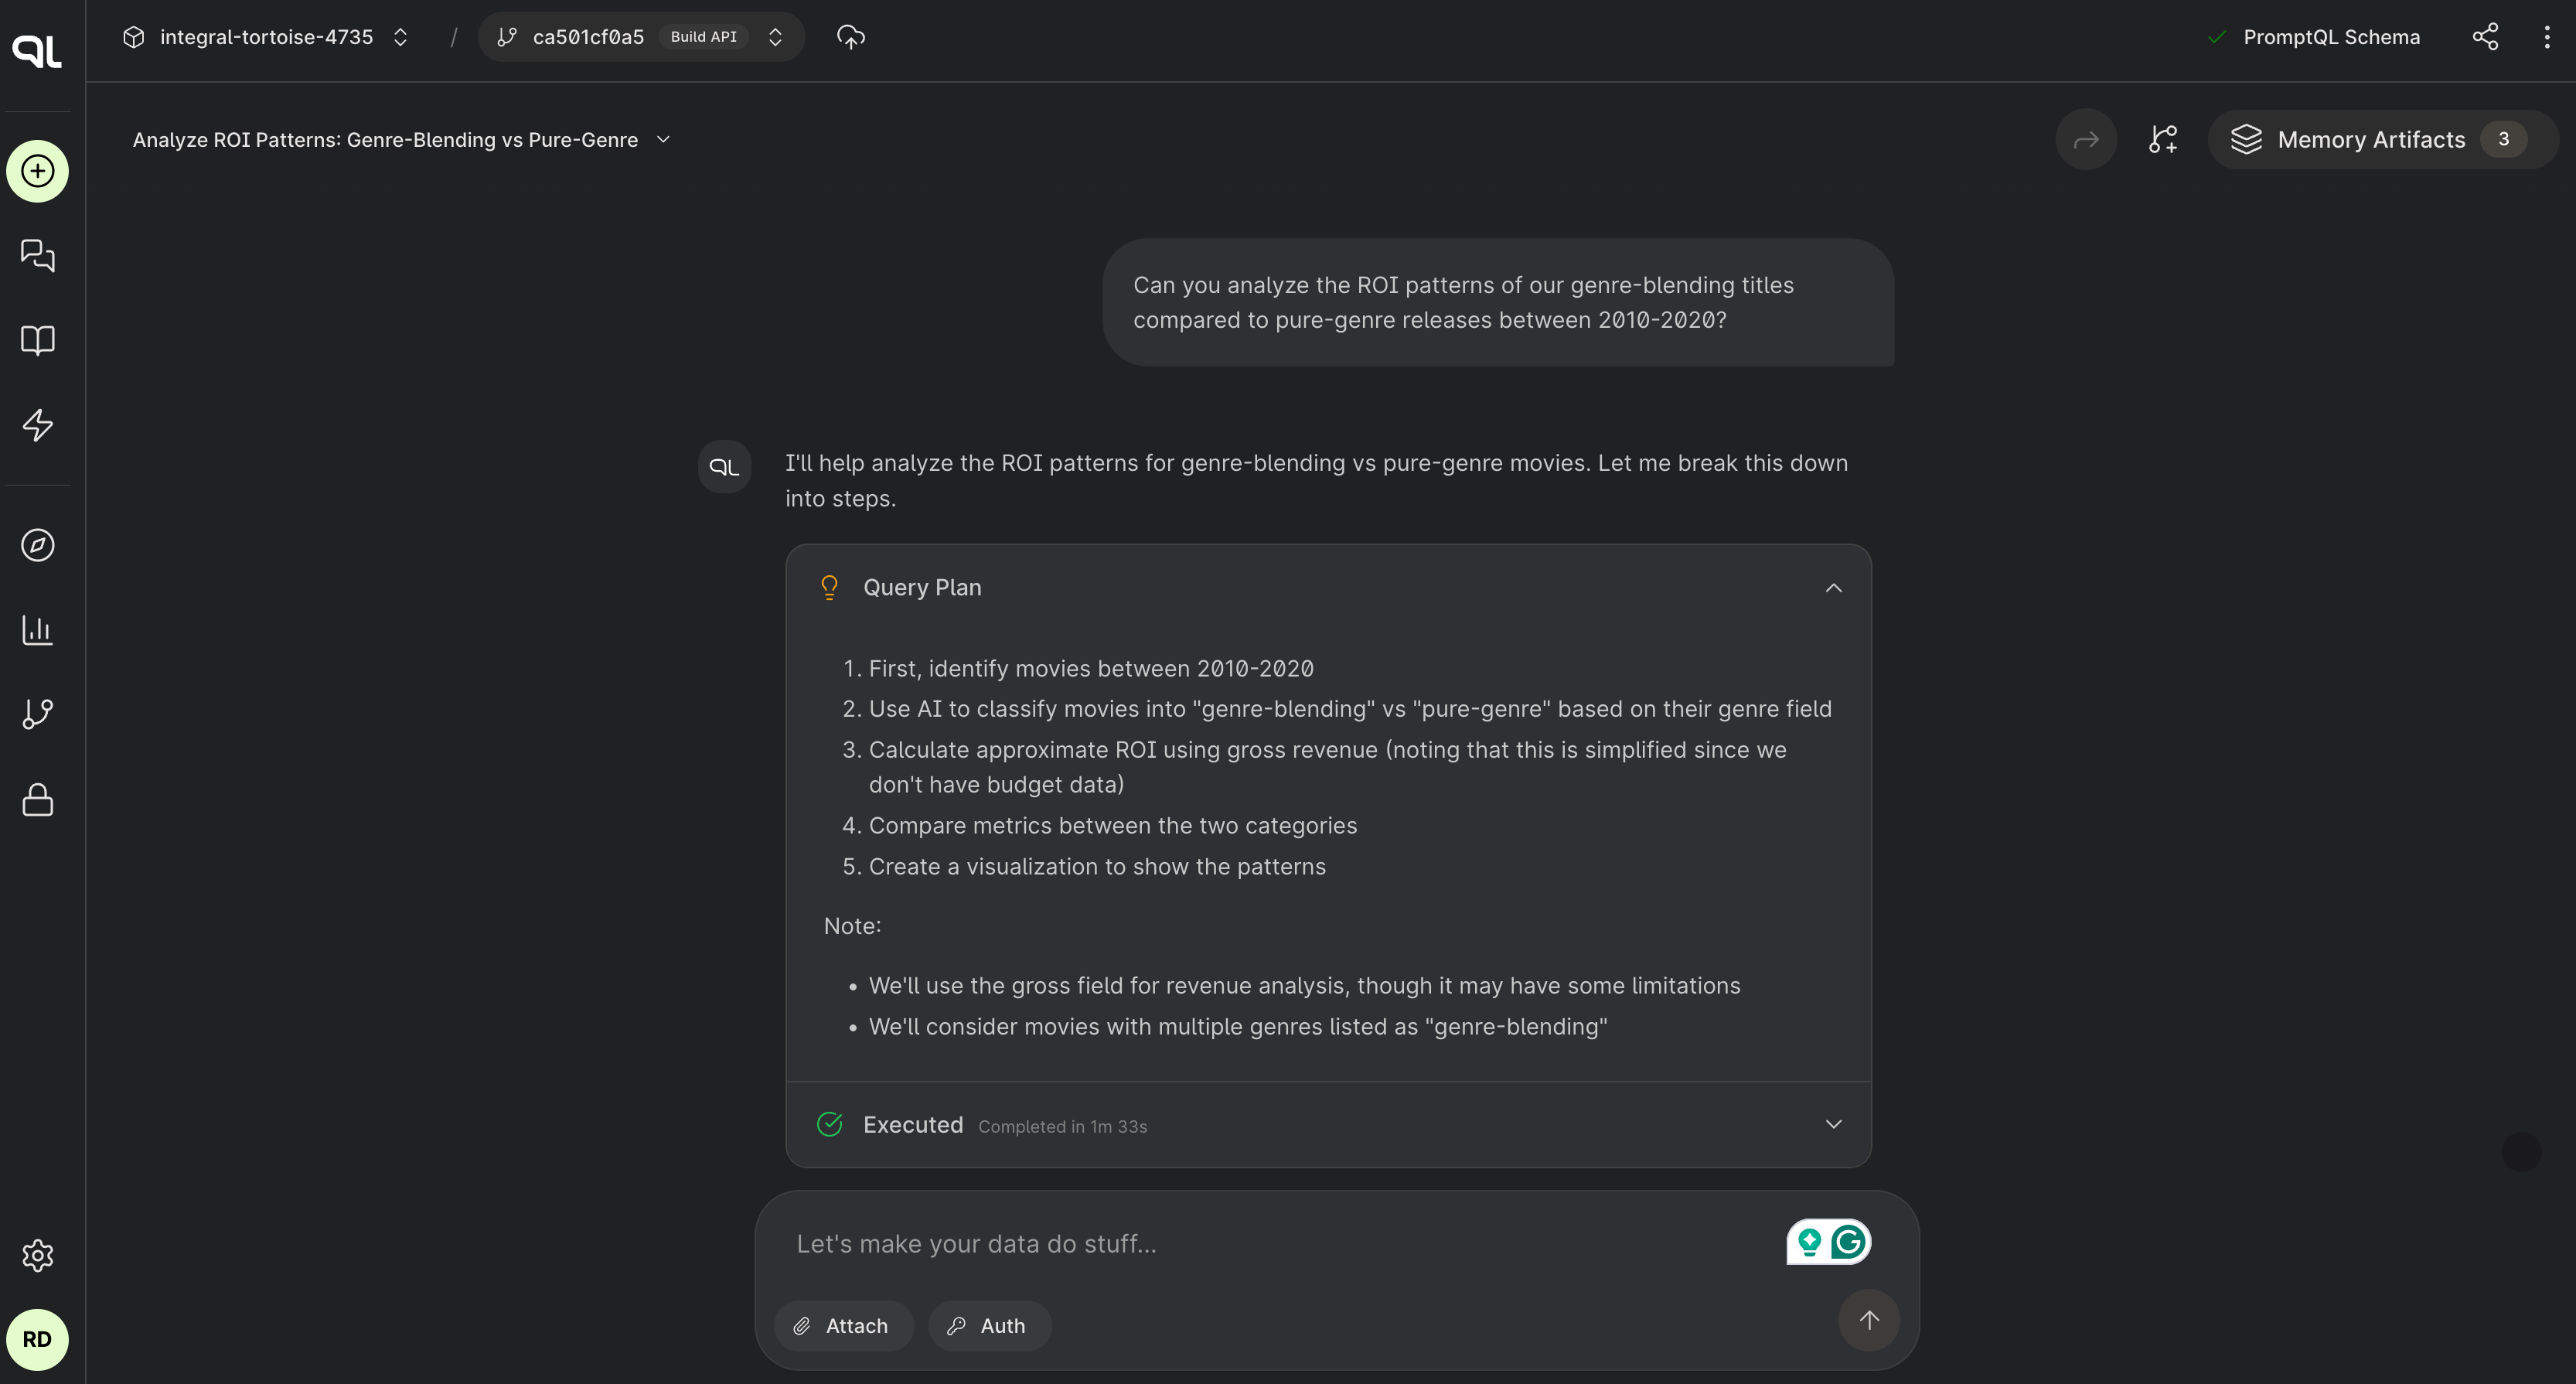Open the ca501cf0a5 build selector
Screen dimensions: 2576x1384
coord(641,37)
